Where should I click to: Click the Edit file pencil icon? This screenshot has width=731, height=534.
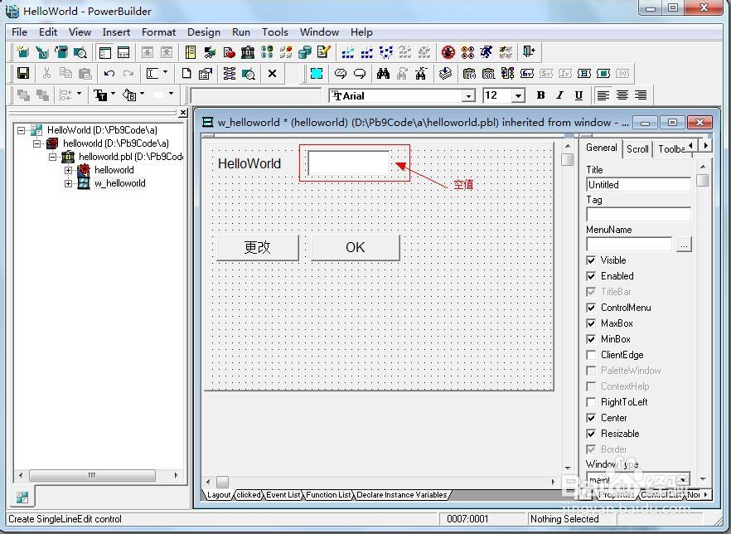(323, 51)
